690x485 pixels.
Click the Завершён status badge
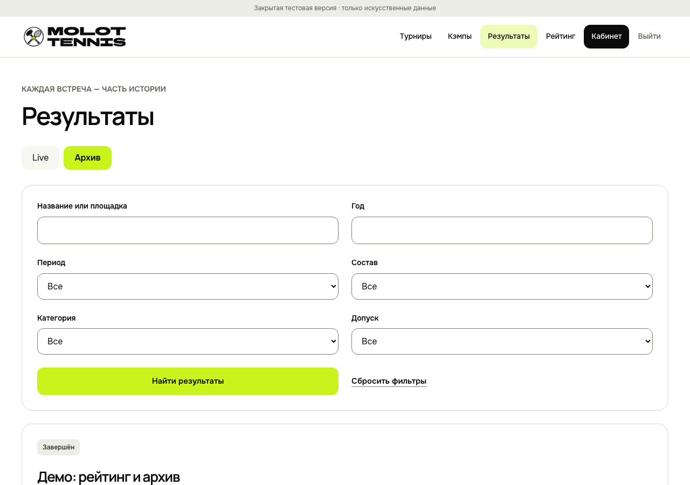(x=58, y=447)
